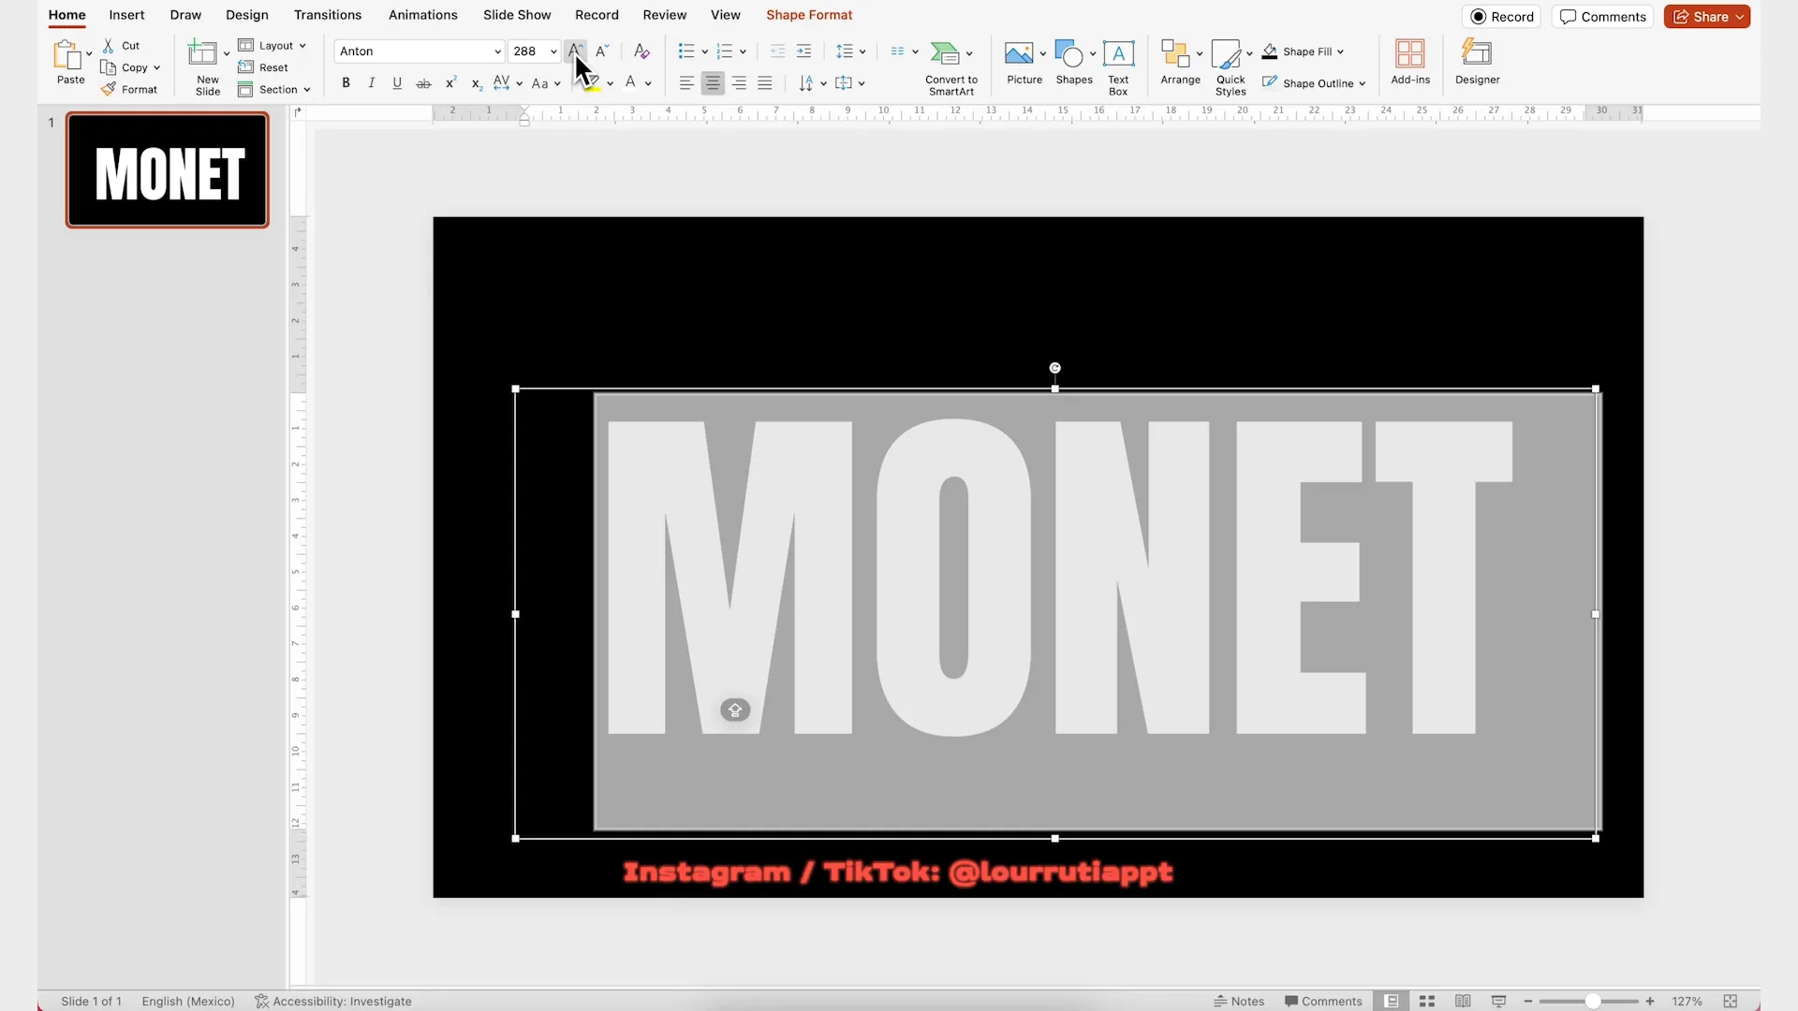Cut the selection with the scissors icon

[109, 45]
